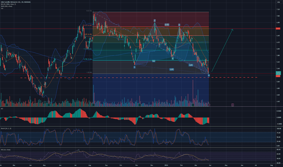Select the Fibonacci 0.382 level label
The width and height of the screenshot is (283, 167).
pyautogui.click(x=88, y=34)
